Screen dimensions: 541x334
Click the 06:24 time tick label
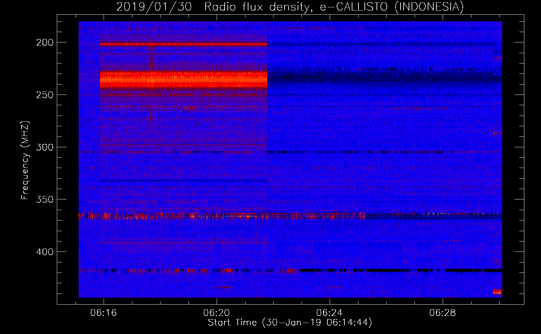[330, 313]
